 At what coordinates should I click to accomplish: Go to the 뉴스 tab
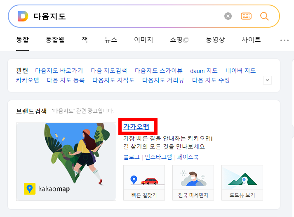[111, 40]
